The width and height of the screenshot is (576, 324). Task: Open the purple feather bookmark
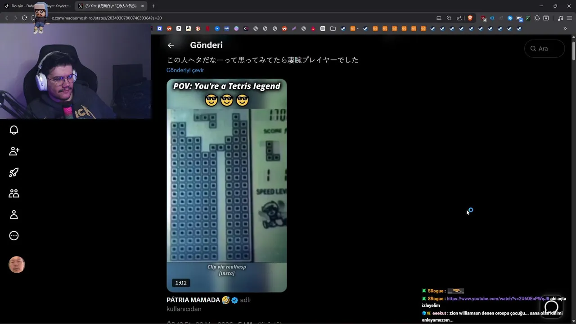click(x=294, y=28)
